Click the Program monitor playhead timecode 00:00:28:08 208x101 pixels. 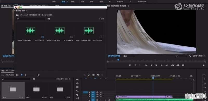pyautogui.click(x=114, y=56)
